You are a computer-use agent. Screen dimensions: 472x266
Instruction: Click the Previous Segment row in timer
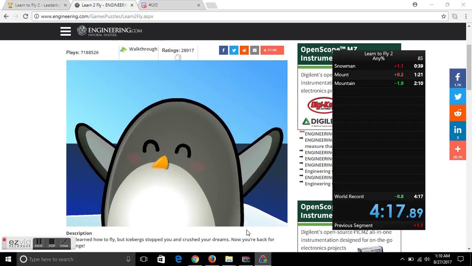pyautogui.click(x=379, y=225)
